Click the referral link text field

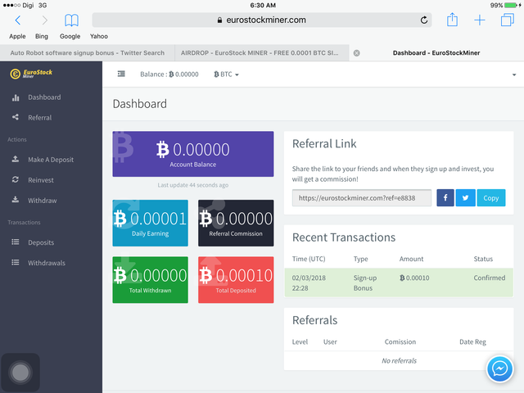coord(362,198)
